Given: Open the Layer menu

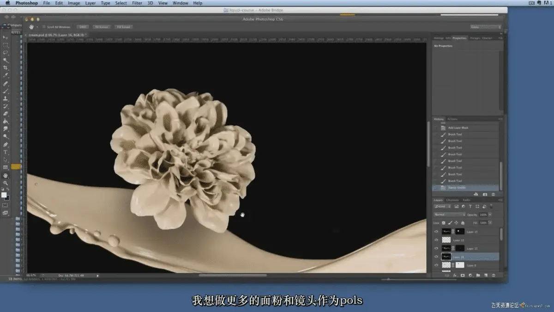Looking at the screenshot, I should click(90, 3).
